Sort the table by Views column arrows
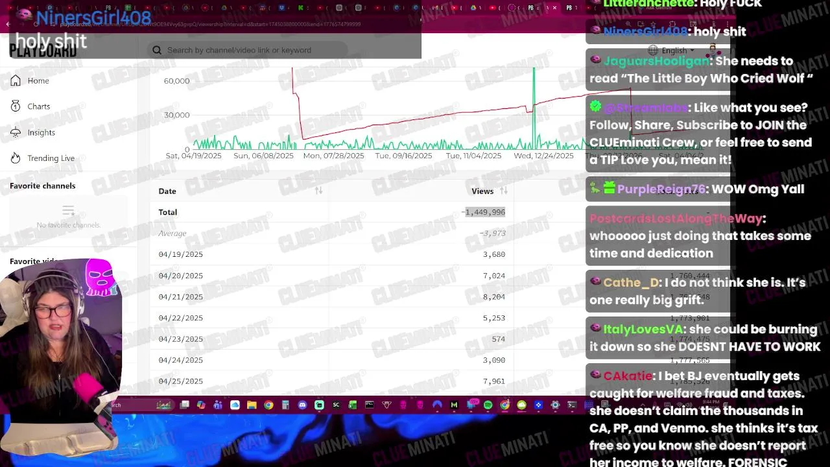830x467 pixels. 504,191
